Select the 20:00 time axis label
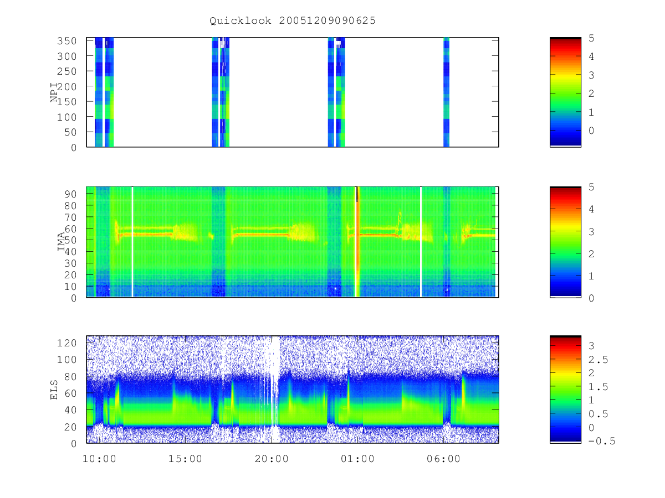The height and width of the screenshot is (498, 665). tap(272, 459)
